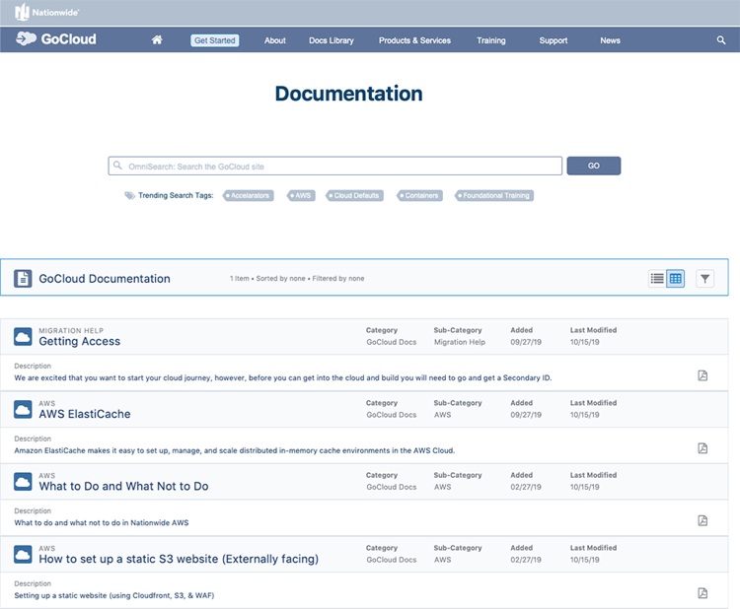Click the ElastiCache description text
Screen dimensions: 740x609
235,450
